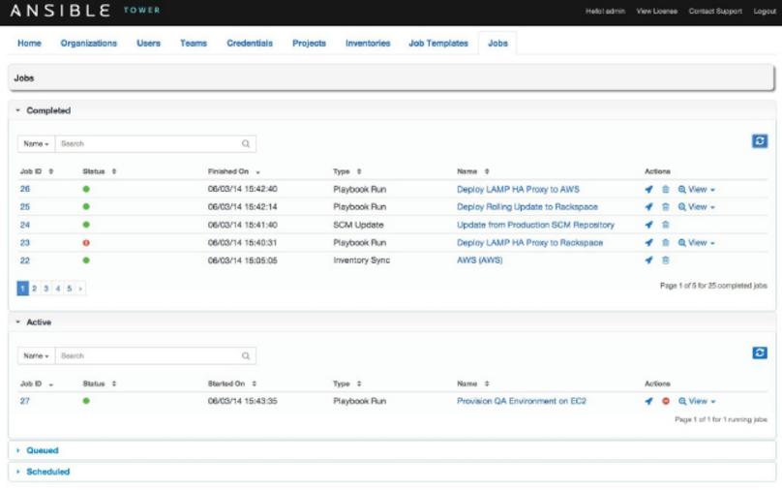Open View dropdown for active job 27

[697, 401]
